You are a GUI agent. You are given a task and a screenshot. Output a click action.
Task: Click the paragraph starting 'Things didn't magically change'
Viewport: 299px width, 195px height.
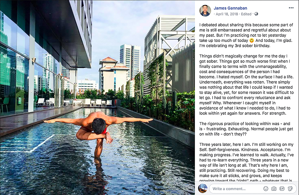(246, 84)
